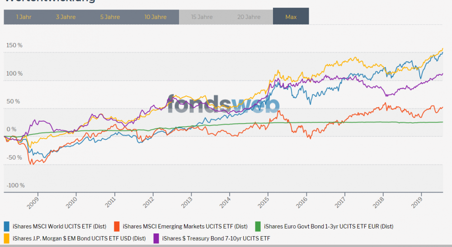Click green swatch for Euro Govt Bond
This screenshot has width=452, height=247.
[x=258, y=226]
